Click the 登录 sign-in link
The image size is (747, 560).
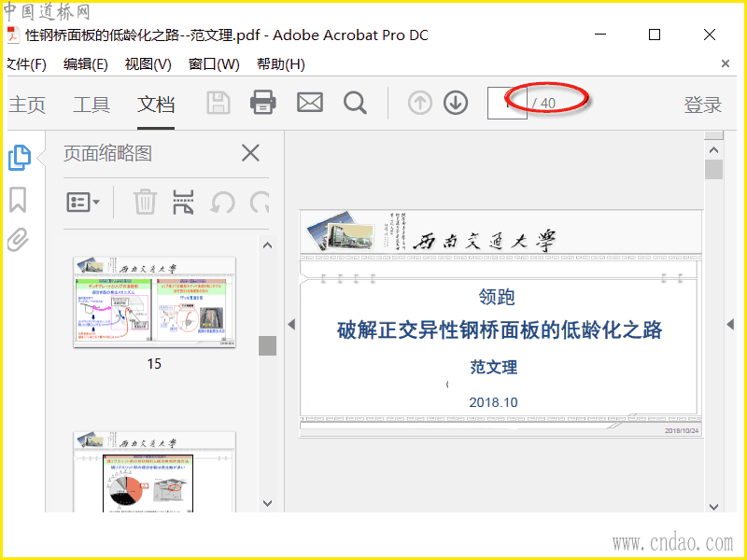(703, 105)
